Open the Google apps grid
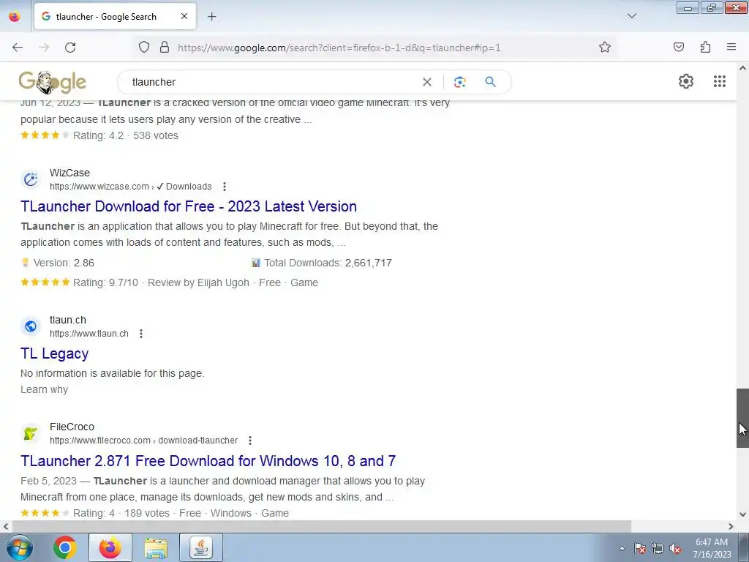The width and height of the screenshot is (749, 562). tap(720, 81)
